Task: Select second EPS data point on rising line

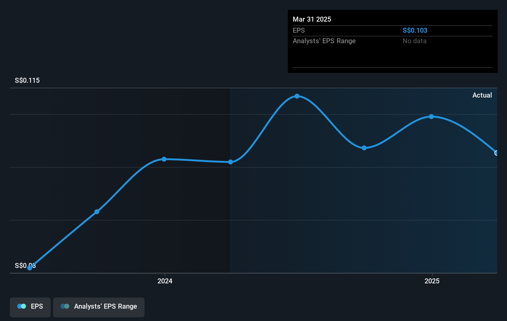Action: (x=97, y=212)
